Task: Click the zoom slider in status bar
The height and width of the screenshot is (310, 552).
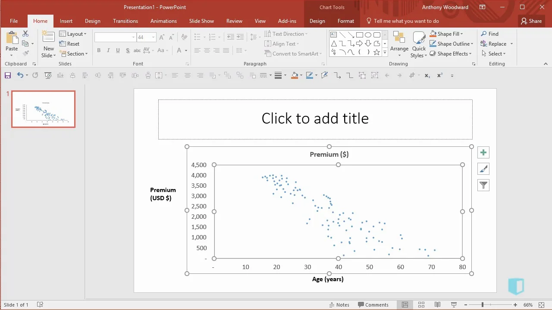Action: [482, 305]
